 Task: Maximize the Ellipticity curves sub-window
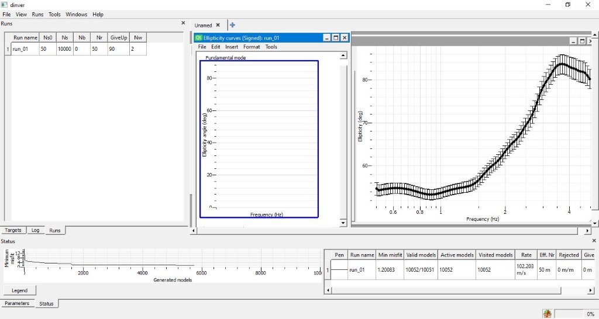coord(336,37)
